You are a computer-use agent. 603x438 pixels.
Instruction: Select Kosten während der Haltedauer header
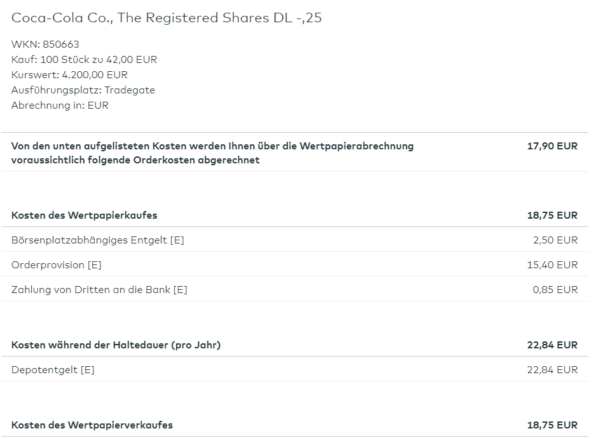pyautogui.click(x=116, y=345)
